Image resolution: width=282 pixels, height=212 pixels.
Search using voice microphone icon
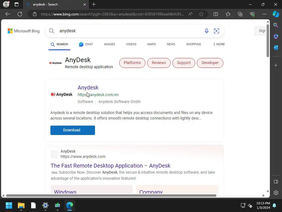pyautogui.click(x=207, y=31)
